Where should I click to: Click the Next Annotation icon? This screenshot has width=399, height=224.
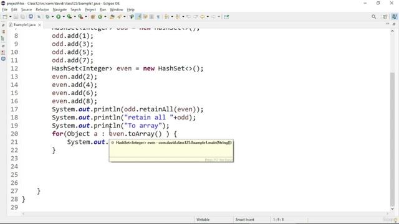pyautogui.click(x=166, y=17)
